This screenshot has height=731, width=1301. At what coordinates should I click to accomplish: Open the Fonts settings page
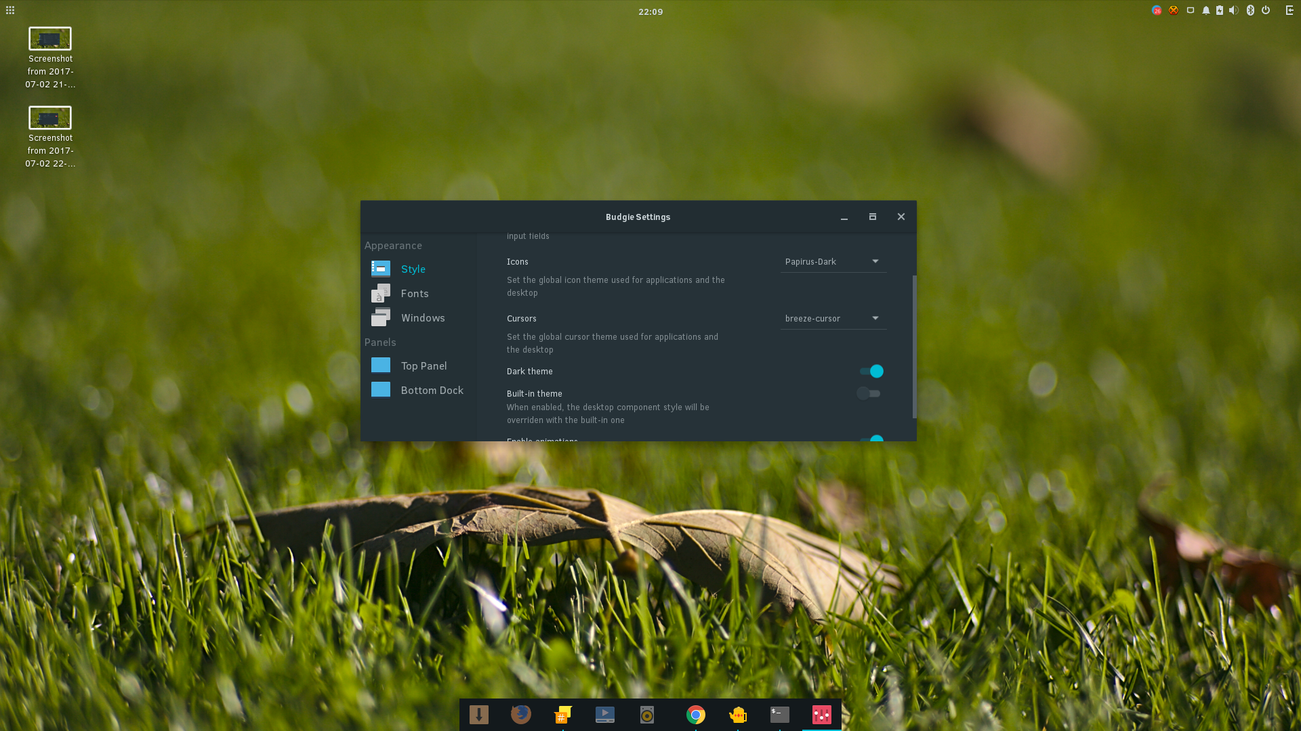(419, 293)
